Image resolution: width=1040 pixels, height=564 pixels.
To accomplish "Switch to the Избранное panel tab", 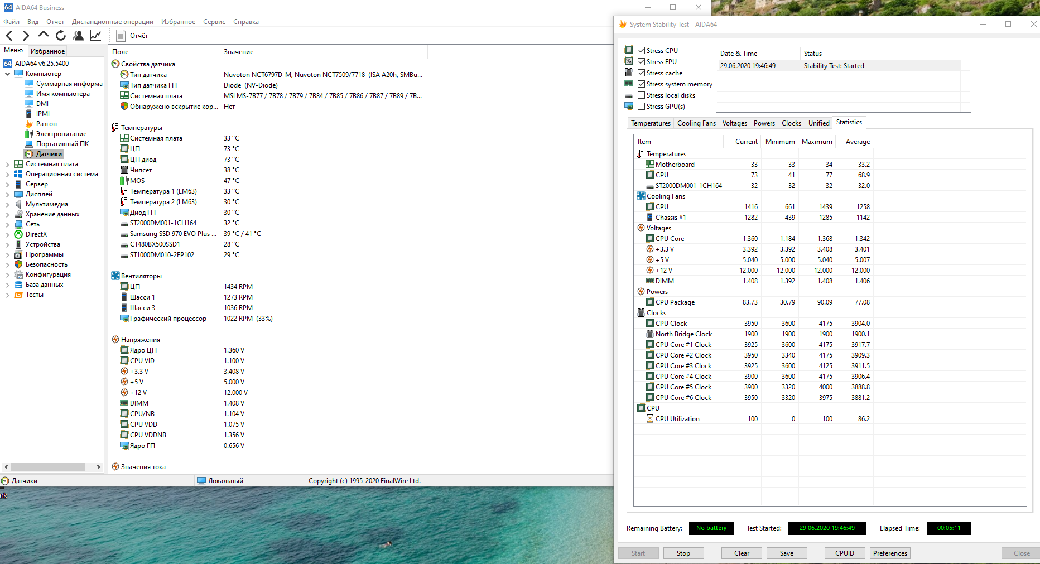I will tap(47, 51).
